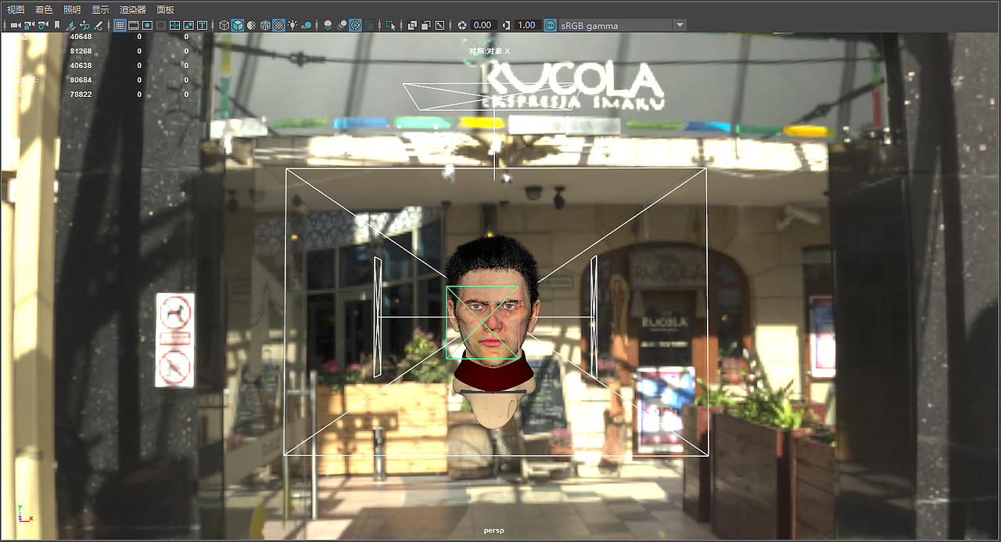Viewport: 1001px width, 542px height.
Task: Toggle the Lock Camera icon
Action: coord(29,25)
